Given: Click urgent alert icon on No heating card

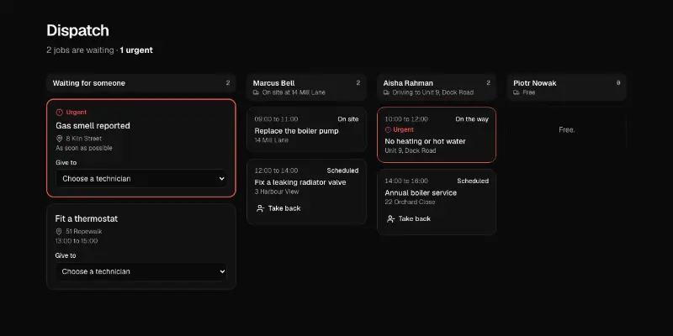Looking at the screenshot, I should click(x=388, y=129).
